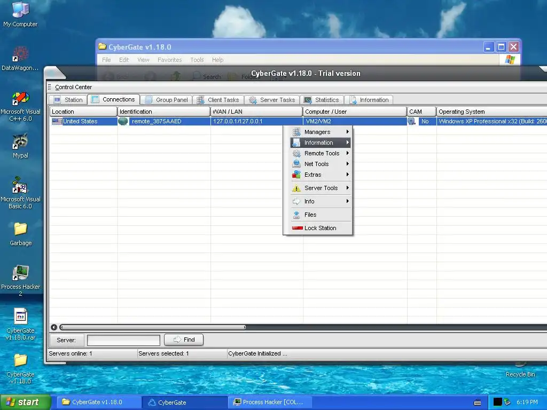Click the VM2/VM2 computer cell

355,121
